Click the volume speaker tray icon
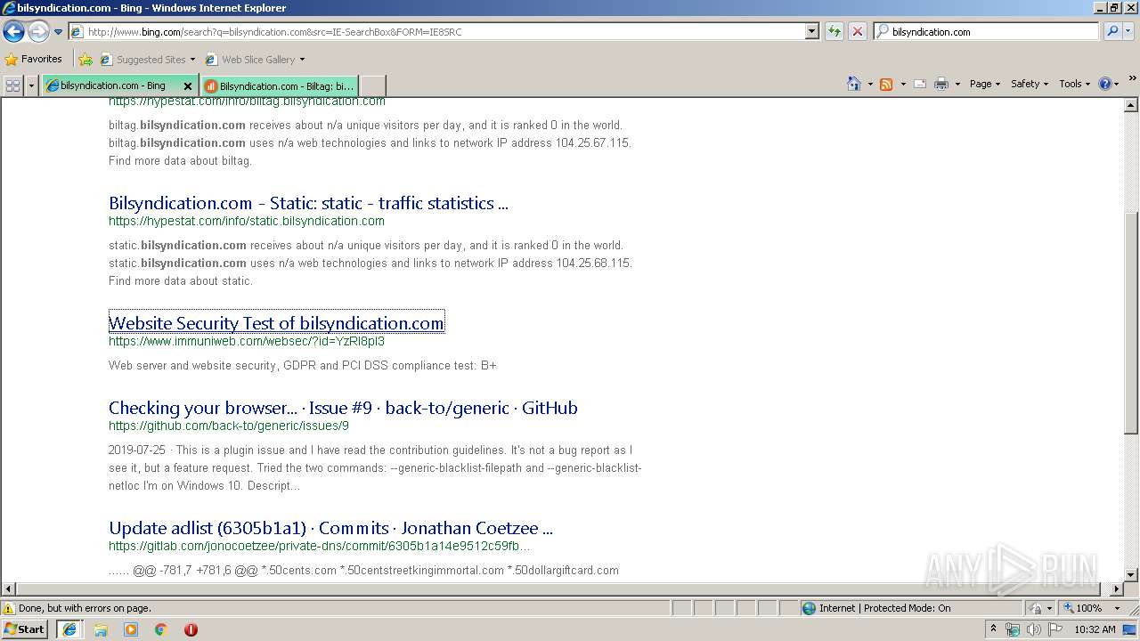 tap(1033, 629)
